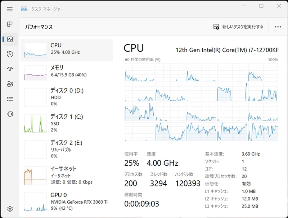Select ディスク 0 (D:) HDD entry

[x=67, y=97]
